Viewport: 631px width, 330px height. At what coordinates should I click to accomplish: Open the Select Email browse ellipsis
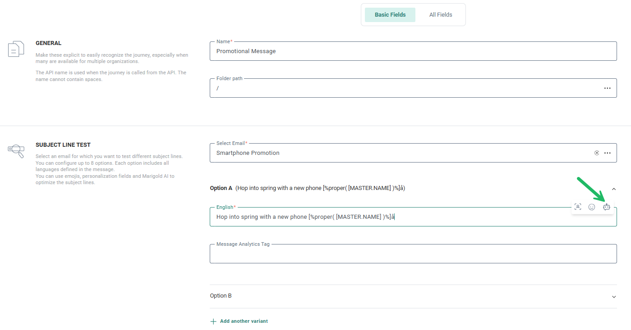click(608, 153)
